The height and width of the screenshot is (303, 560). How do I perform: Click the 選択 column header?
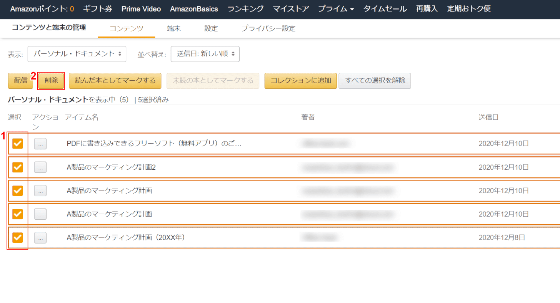[x=15, y=118]
